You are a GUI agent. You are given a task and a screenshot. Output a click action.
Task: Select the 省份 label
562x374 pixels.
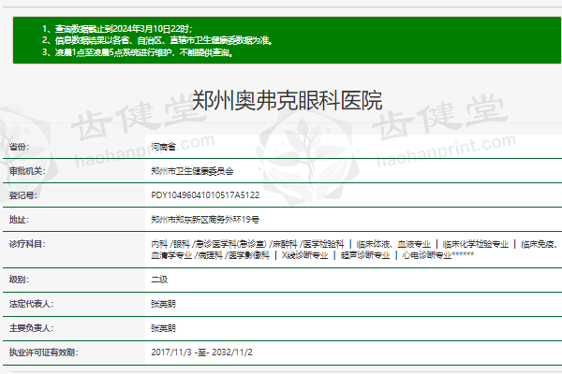[19, 147]
